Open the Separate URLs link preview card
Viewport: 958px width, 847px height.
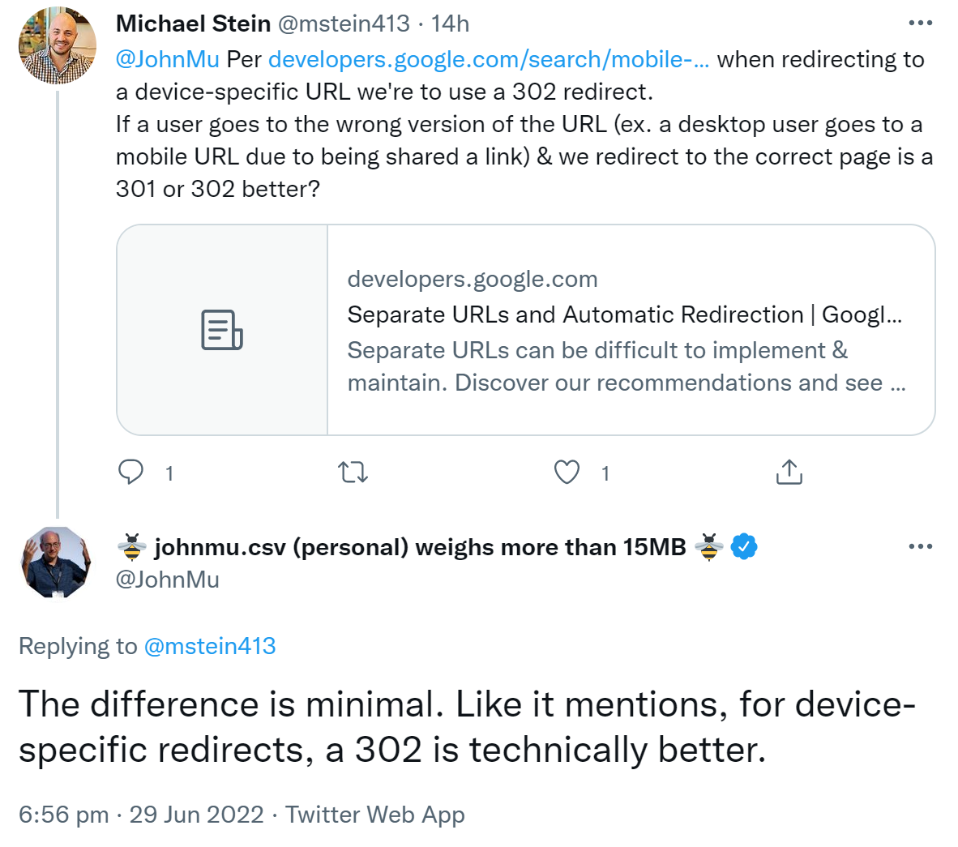527,329
